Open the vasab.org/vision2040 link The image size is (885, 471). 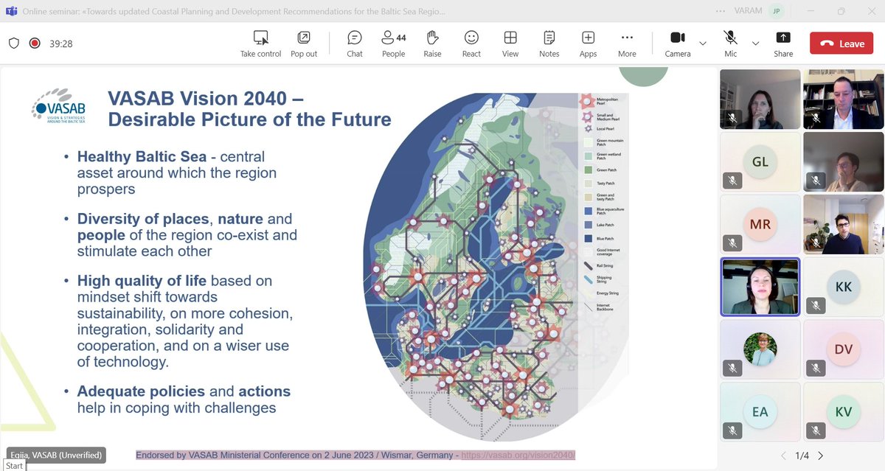point(518,456)
